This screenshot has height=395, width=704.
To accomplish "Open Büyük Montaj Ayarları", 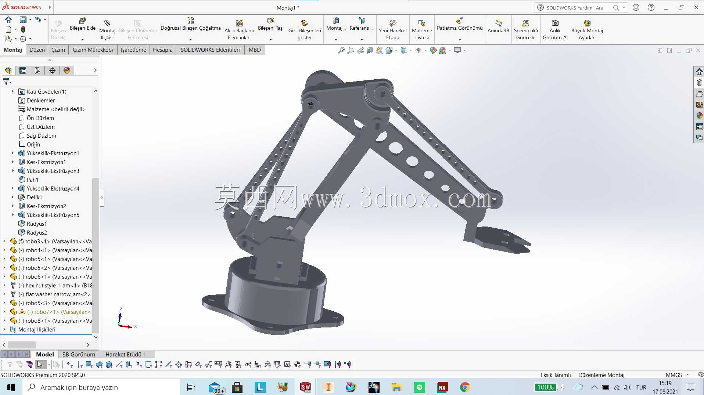I will point(587,30).
